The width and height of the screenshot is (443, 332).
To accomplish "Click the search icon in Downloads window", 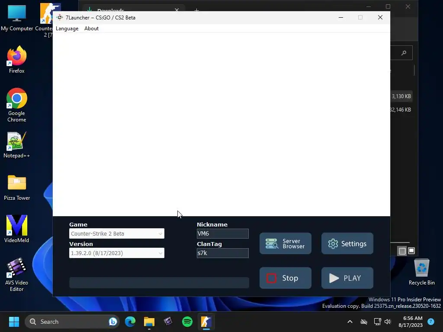I will pyautogui.click(x=404, y=53).
